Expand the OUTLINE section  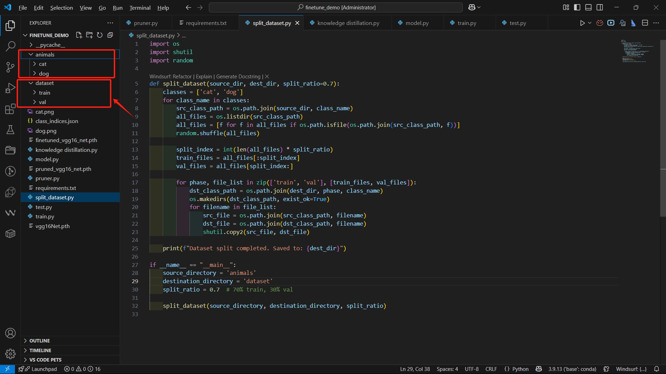(70, 341)
